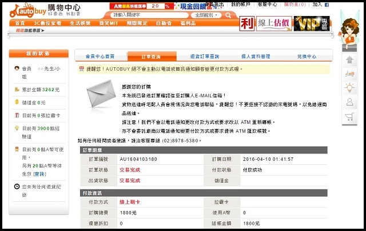Viewport: 366px width, 231px height.
Task: Click the 1800元 value for 結帳金額
Action: coord(252,224)
